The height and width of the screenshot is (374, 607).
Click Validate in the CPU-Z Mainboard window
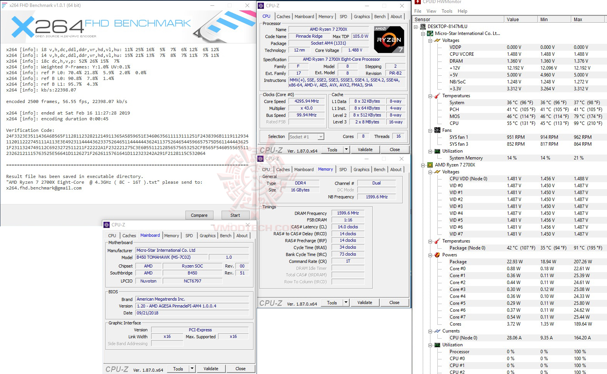[211, 369]
